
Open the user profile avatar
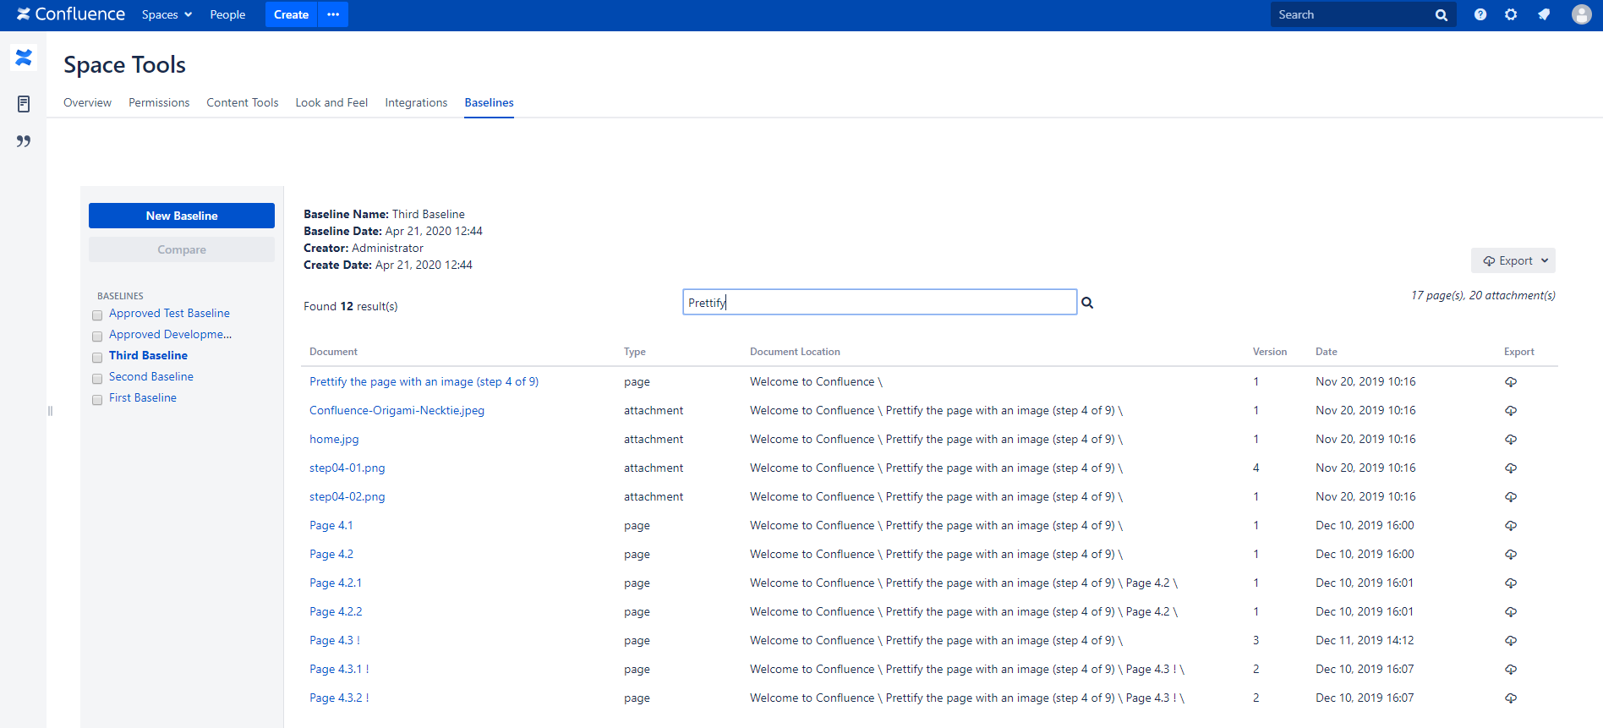coord(1581,14)
